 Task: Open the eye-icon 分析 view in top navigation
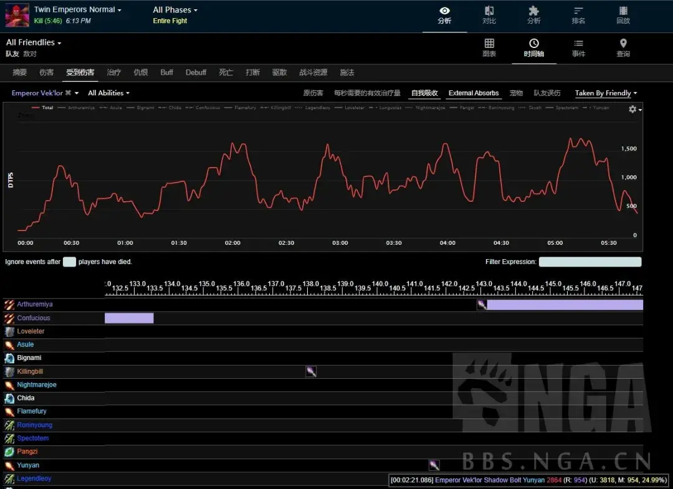[x=444, y=15]
